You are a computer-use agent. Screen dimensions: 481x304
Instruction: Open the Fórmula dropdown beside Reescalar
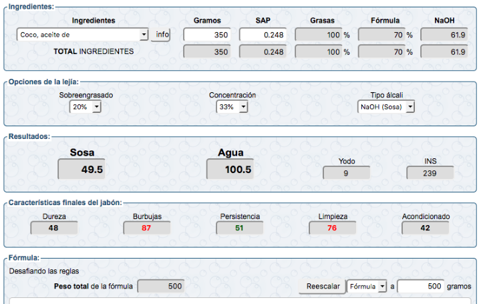[x=367, y=287]
